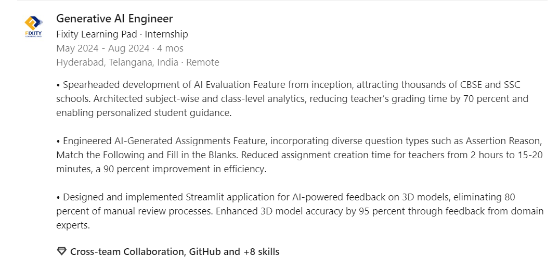559x268 pixels.
Task: Click GitHub in the skills line
Action: (205, 252)
